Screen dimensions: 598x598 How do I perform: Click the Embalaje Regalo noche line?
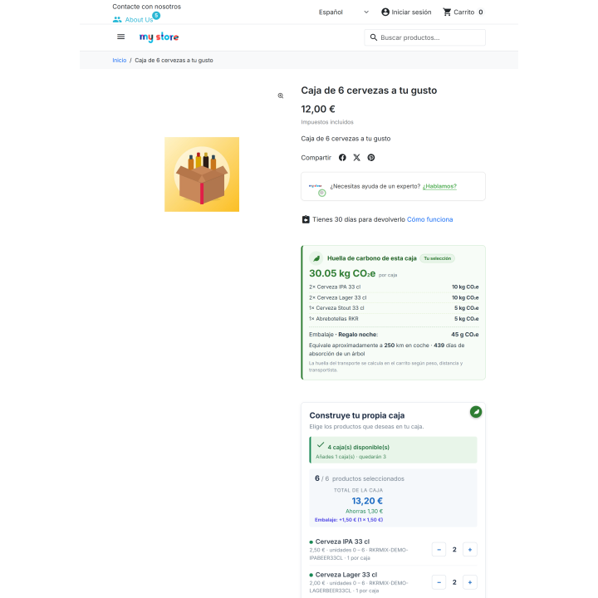pyautogui.click(x=394, y=335)
